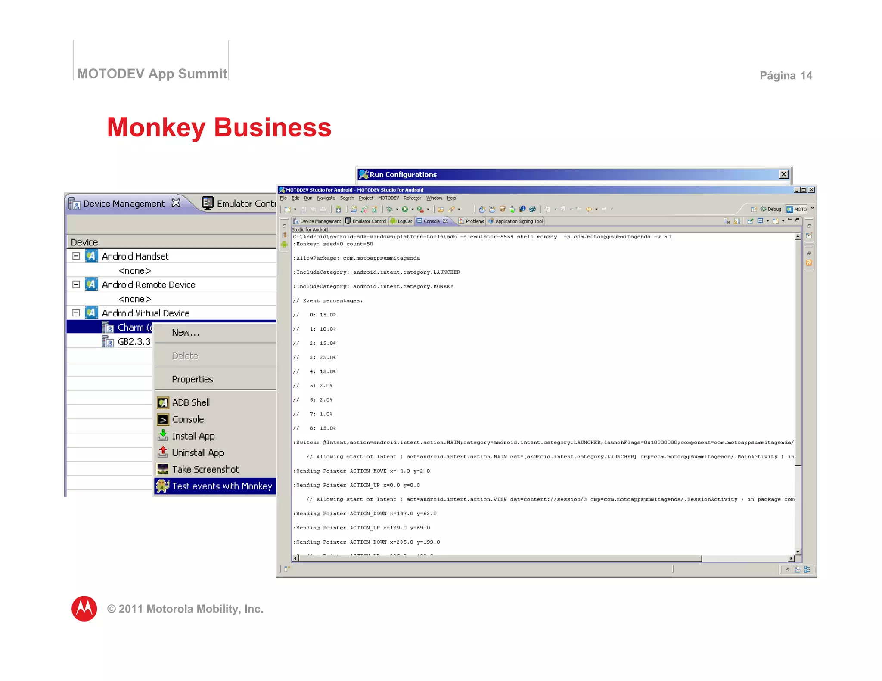Click the Open Console icon

(x=776, y=221)
